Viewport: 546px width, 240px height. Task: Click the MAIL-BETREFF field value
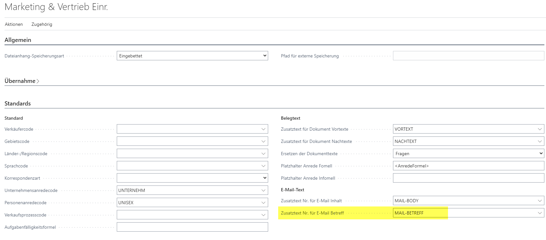pos(409,213)
